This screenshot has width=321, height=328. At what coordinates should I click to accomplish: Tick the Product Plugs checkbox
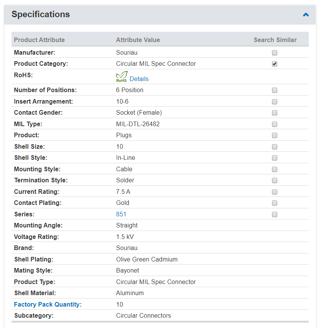coord(274,135)
